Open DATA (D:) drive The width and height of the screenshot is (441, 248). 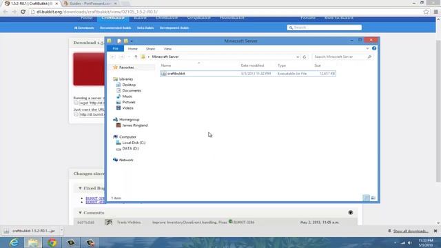point(130,149)
